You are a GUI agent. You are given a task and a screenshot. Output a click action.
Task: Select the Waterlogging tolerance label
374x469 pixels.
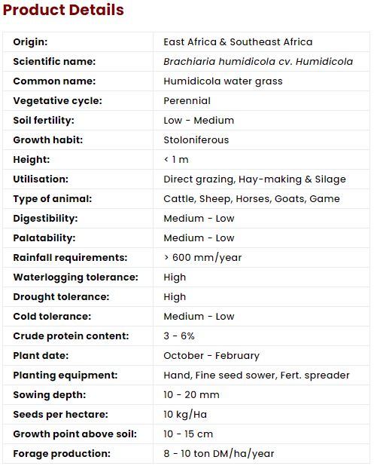point(75,277)
